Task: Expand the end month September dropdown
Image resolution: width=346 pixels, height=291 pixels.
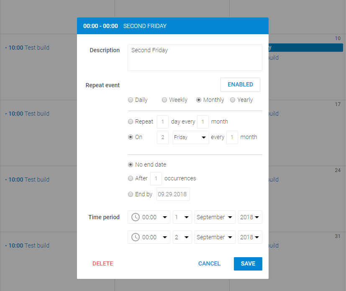Action: pos(215,237)
